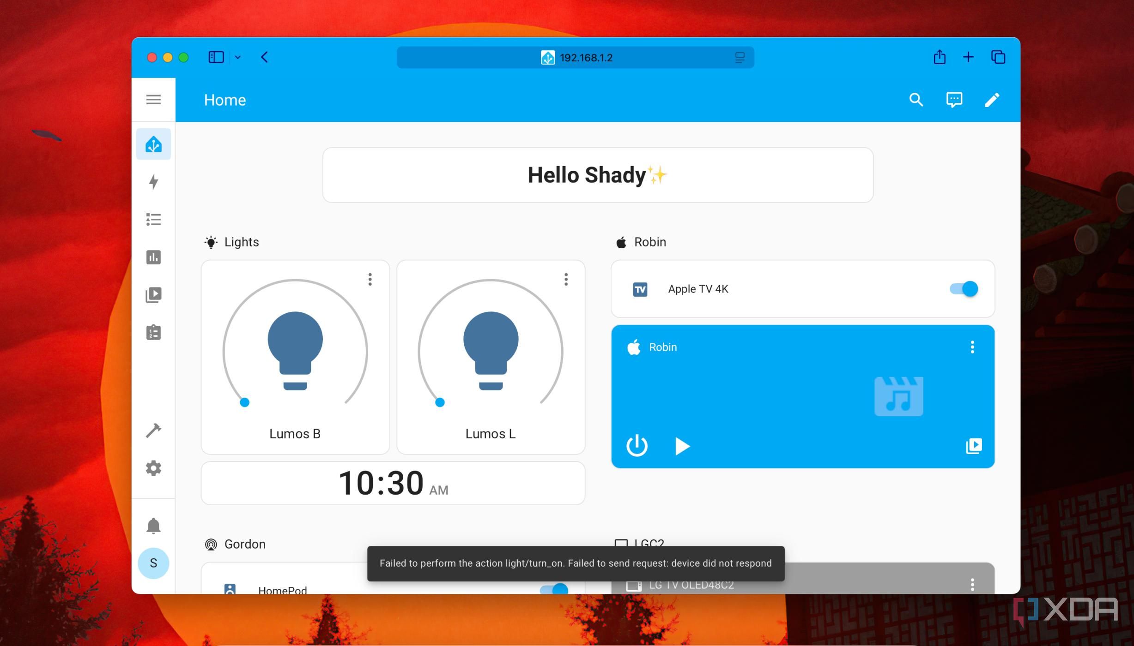Screen dimensions: 1134x646
Task: Open the To-do lists clipboard icon
Action: tap(153, 332)
